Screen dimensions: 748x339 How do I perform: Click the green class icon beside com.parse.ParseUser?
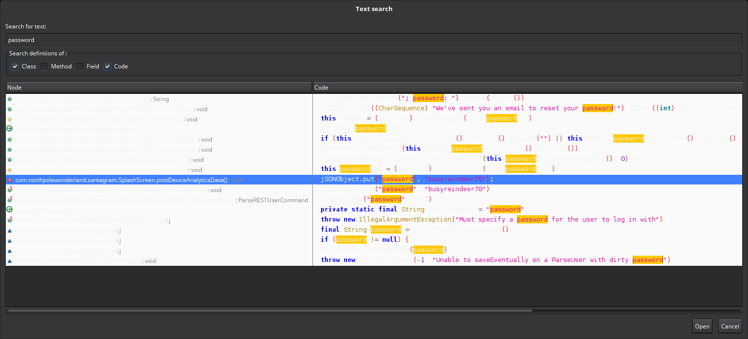tap(10, 209)
